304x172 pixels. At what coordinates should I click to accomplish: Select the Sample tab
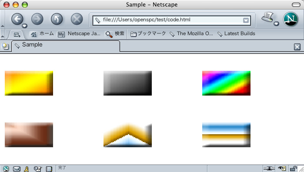click(66, 46)
